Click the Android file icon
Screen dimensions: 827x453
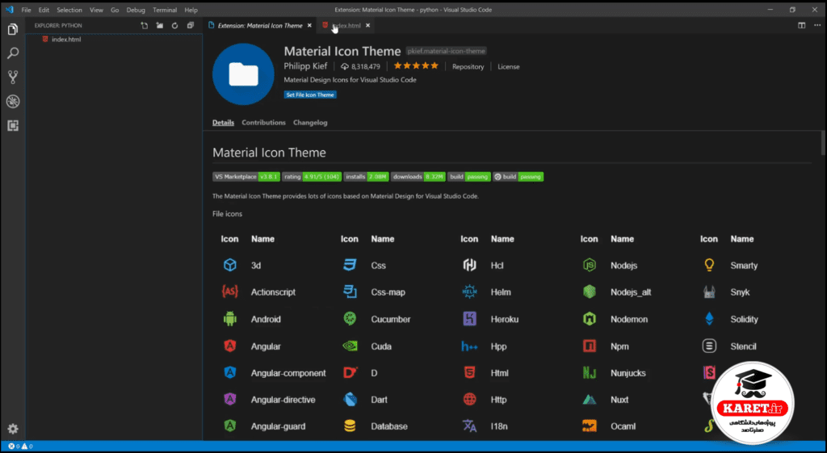tap(230, 318)
